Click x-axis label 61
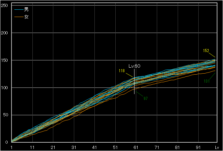223x151 pixels. coord(136,148)
